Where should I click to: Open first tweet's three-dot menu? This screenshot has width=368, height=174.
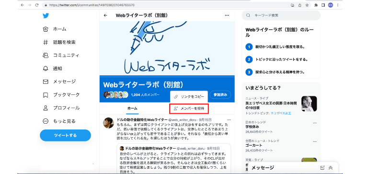229,120
